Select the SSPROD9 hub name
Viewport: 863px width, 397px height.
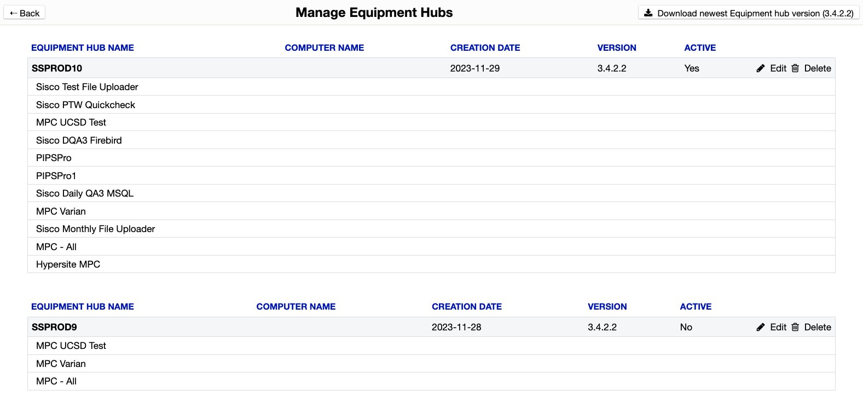(x=54, y=327)
